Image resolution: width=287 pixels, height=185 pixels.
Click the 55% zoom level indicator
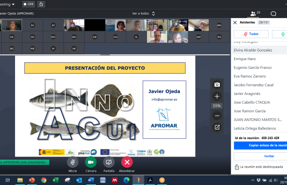[x=217, y=106]
